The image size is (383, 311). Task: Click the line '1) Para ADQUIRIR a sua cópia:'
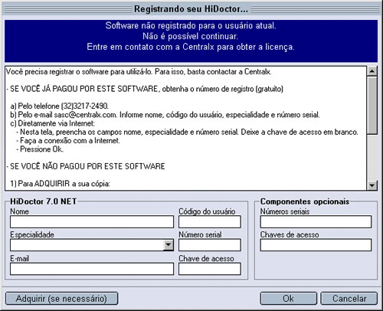tap(61, 184)
